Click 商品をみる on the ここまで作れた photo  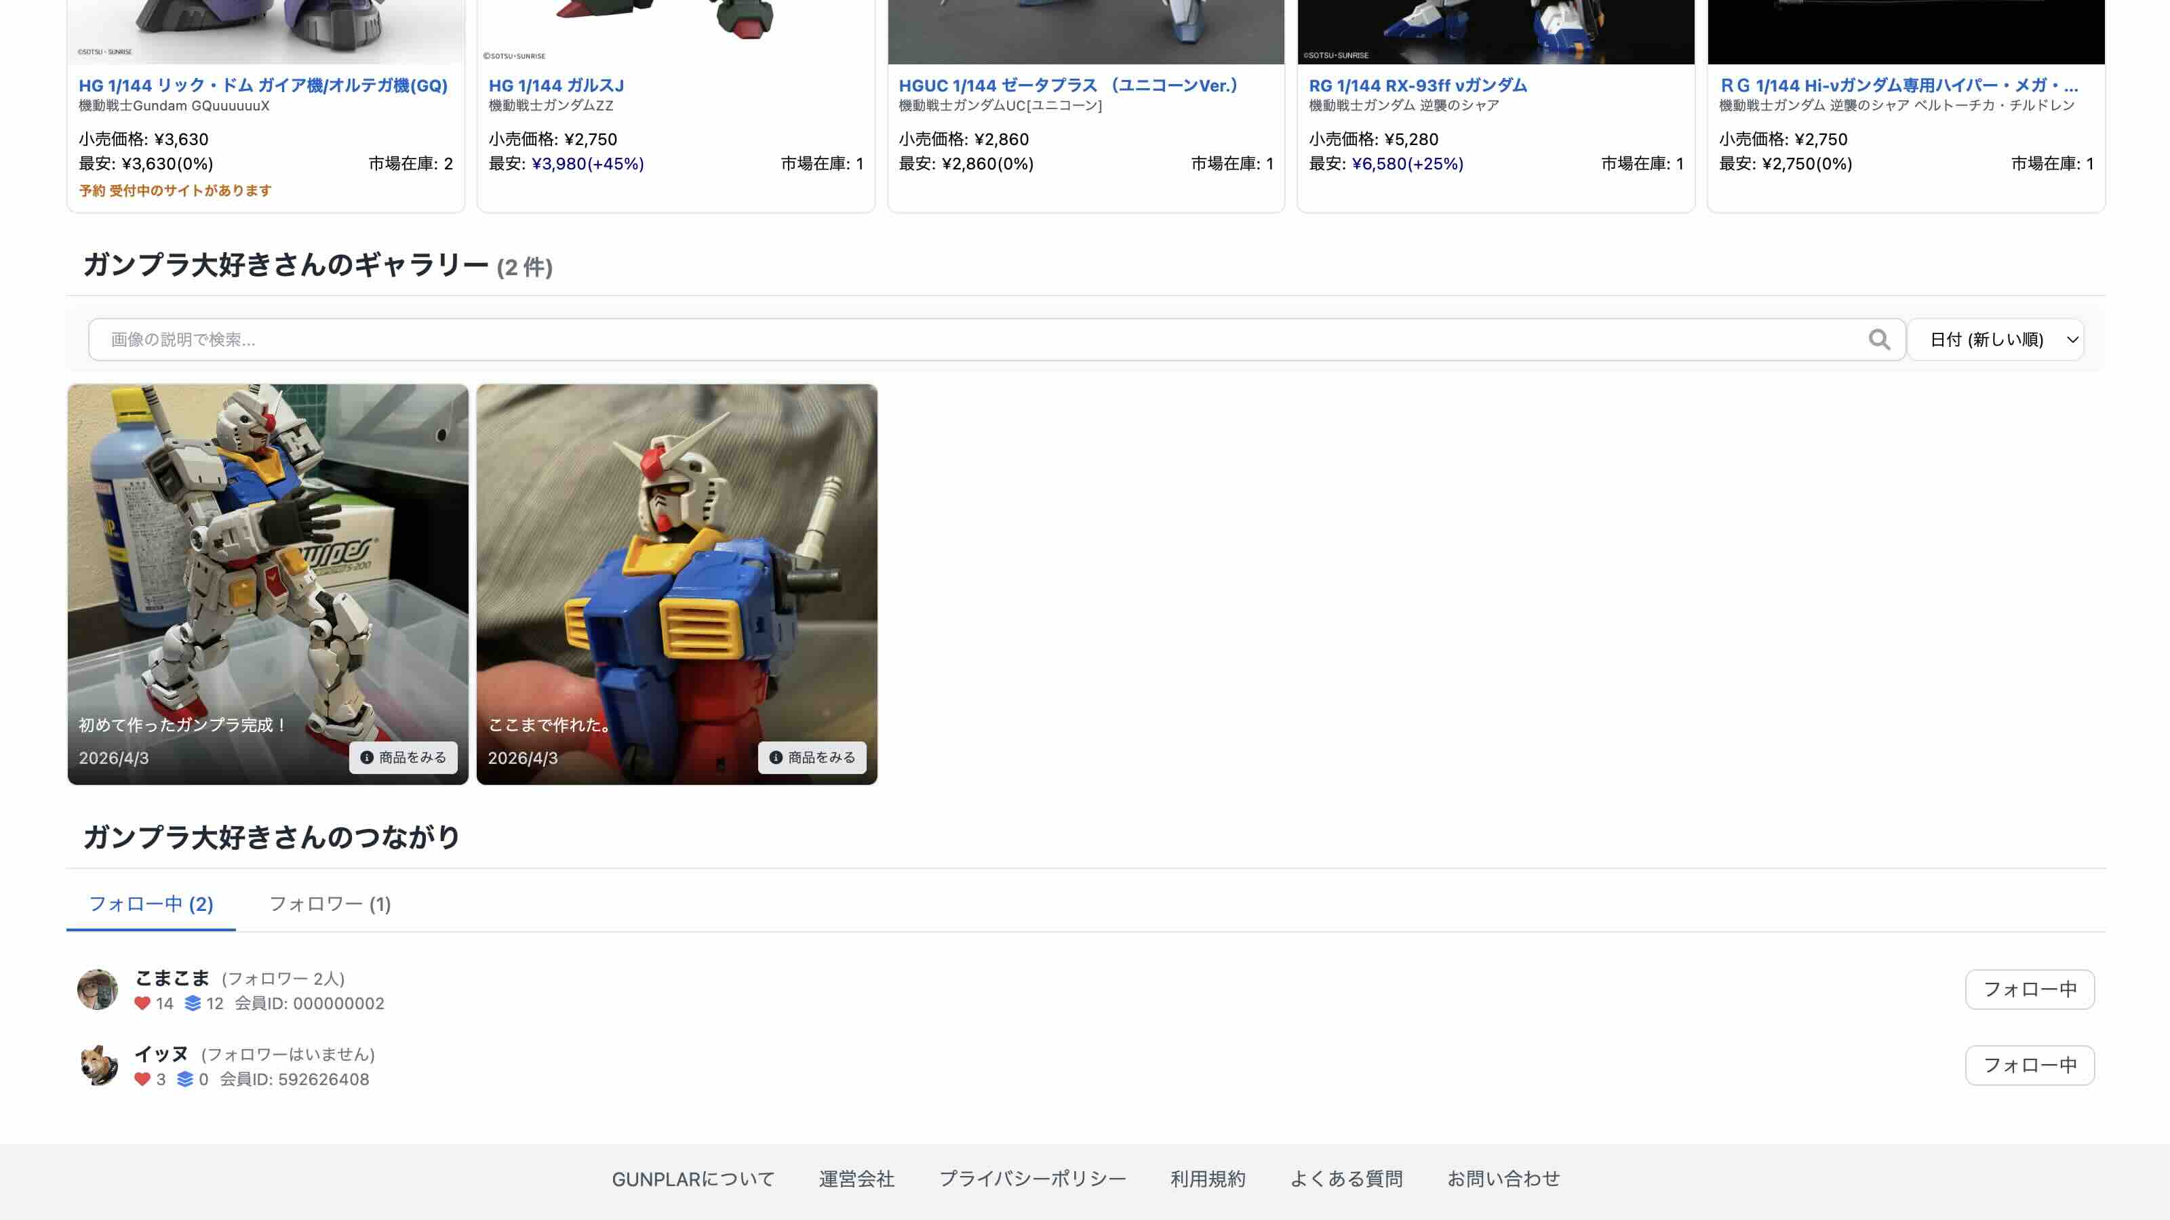[813, 758]
